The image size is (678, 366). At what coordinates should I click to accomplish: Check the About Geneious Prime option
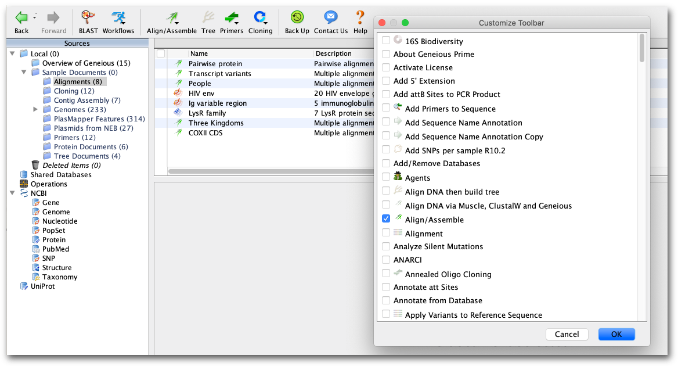(x=386, y=54)
